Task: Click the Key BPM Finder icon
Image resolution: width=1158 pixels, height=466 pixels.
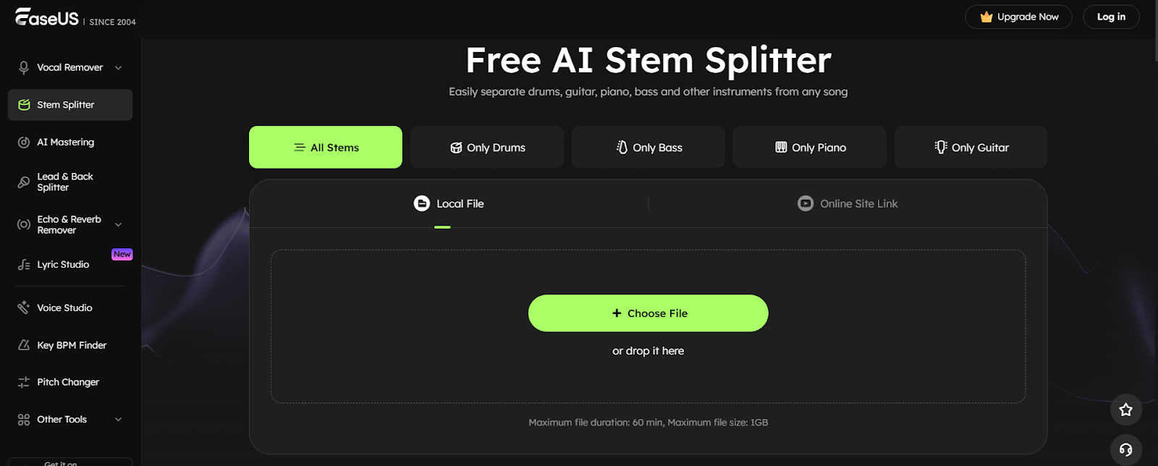Action: pos(24,345)
